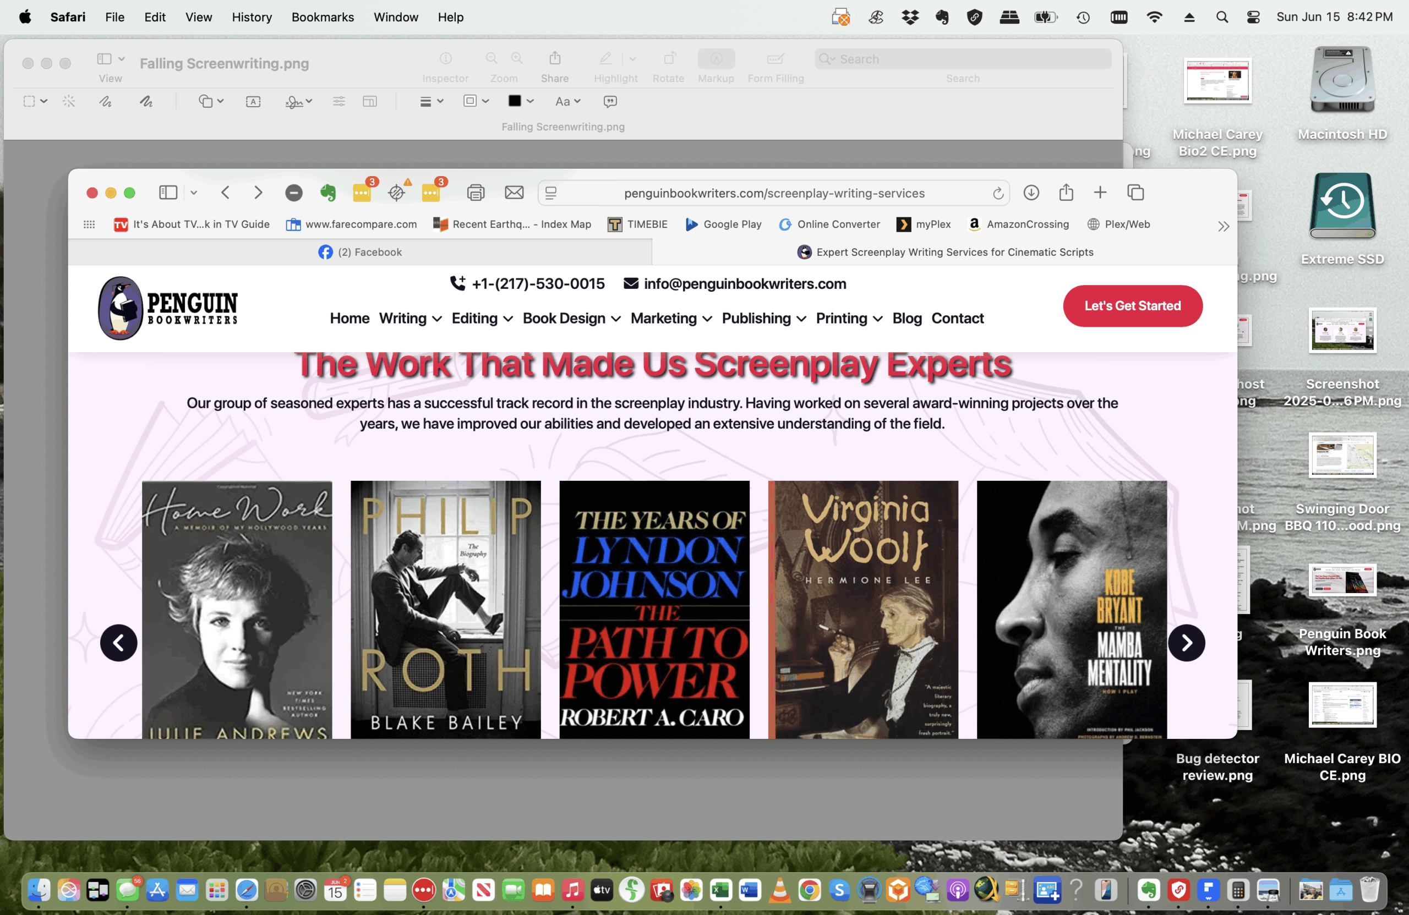1409x915 pixels.
Task: Click the Evernote elephant extension icon
Action: [x=328, y=193]
